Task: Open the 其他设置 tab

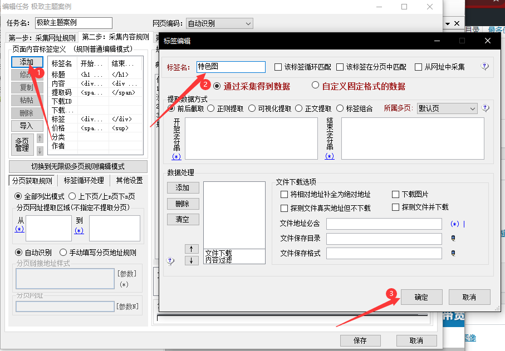Action: (129, 180)
